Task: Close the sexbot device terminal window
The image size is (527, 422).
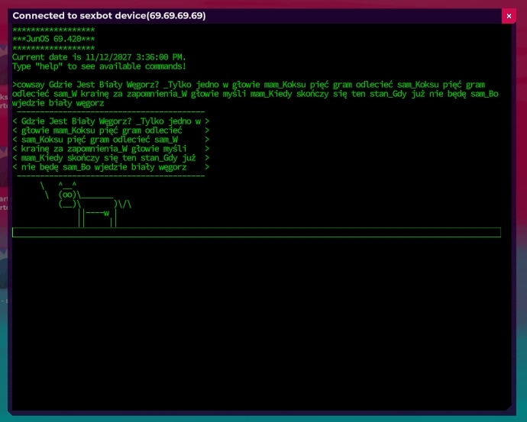Action: pyautogui.click(x=509, y=16)
